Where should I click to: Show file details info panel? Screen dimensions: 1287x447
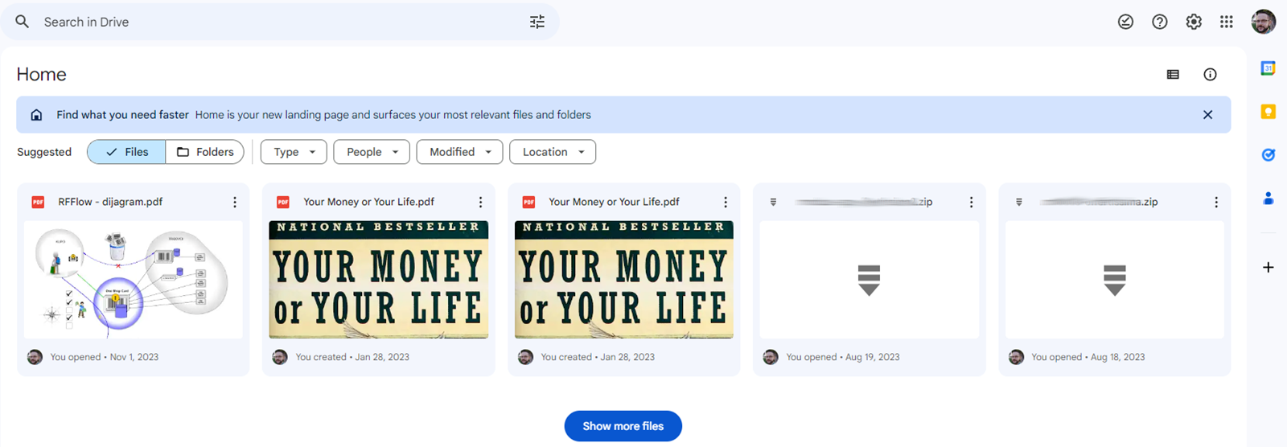coord(1210,74)
